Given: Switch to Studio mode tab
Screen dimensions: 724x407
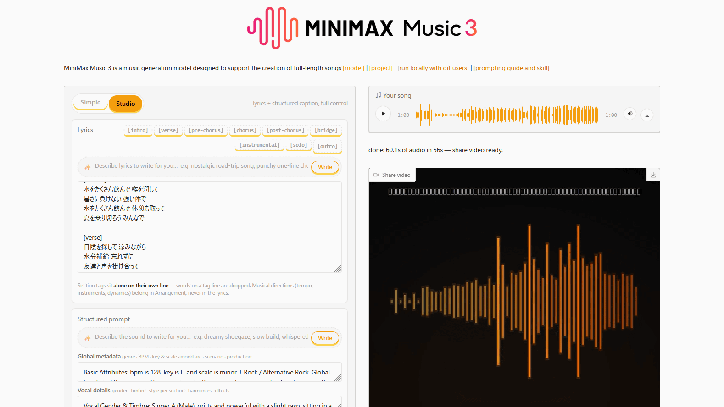Looking at the screenshot, I should tap(125, 104).
